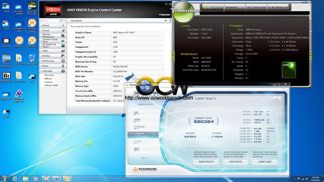Open Software Update under Information
Screen dimensions: 324x182
click(51, 85)
